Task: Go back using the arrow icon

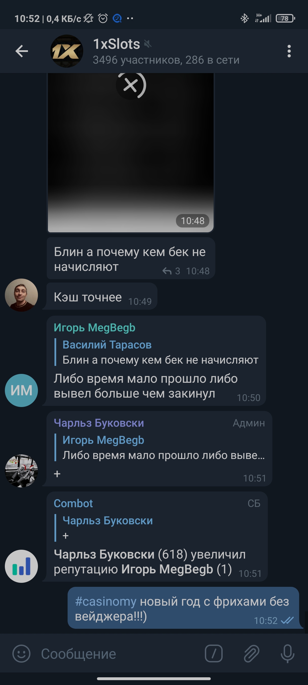Action: click(x=22, y=51)
